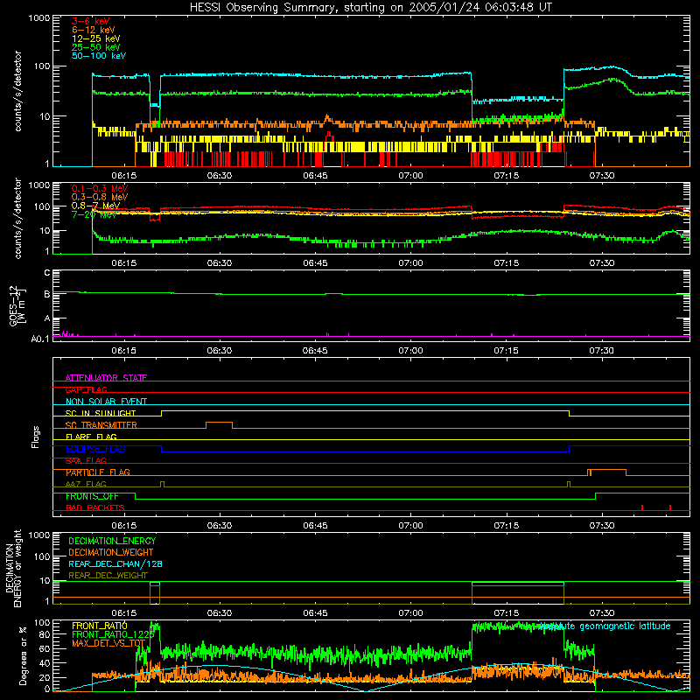700x700 pixels.
Task: Click the Flags axis title
Action: point(36,437)
